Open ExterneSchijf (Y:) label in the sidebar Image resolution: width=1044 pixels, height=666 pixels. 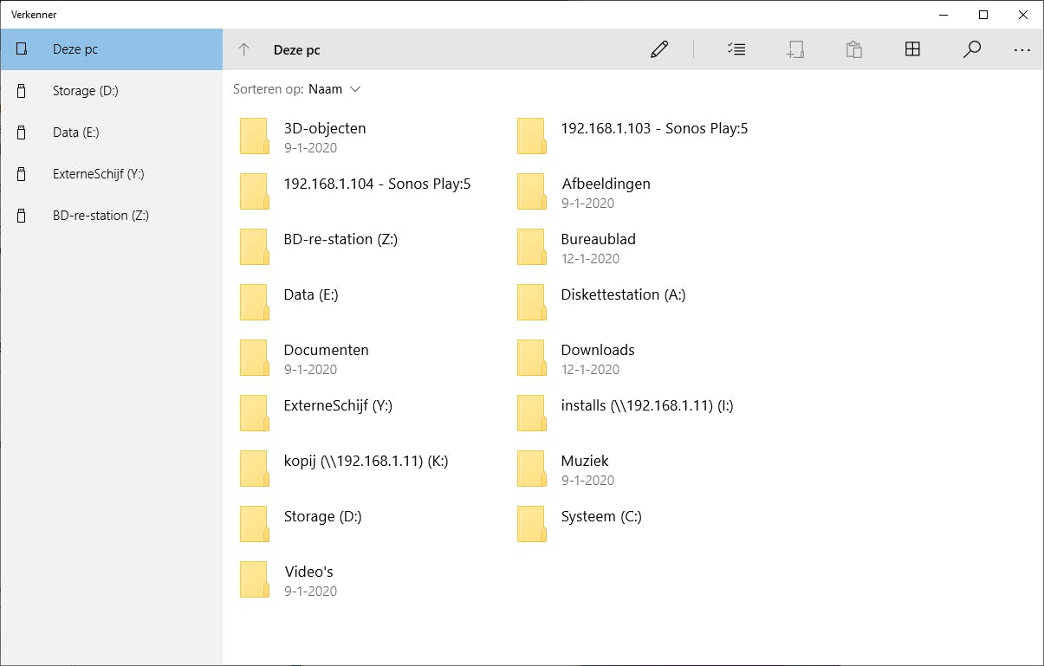click(x=99, y=174)
